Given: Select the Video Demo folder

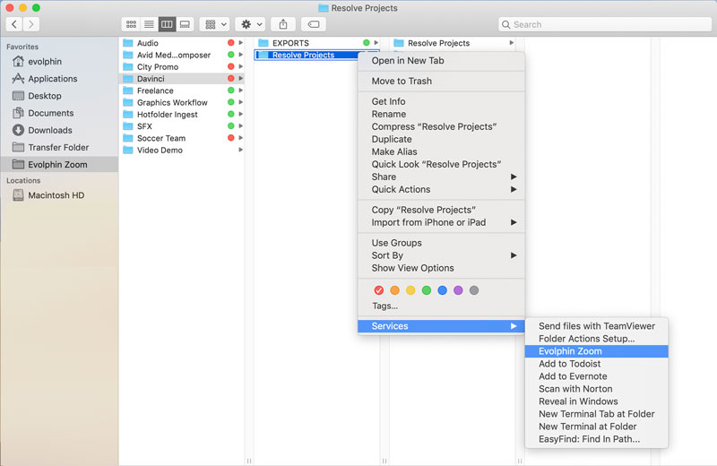Looking at the screenshot, I should (x=182, y=150).
